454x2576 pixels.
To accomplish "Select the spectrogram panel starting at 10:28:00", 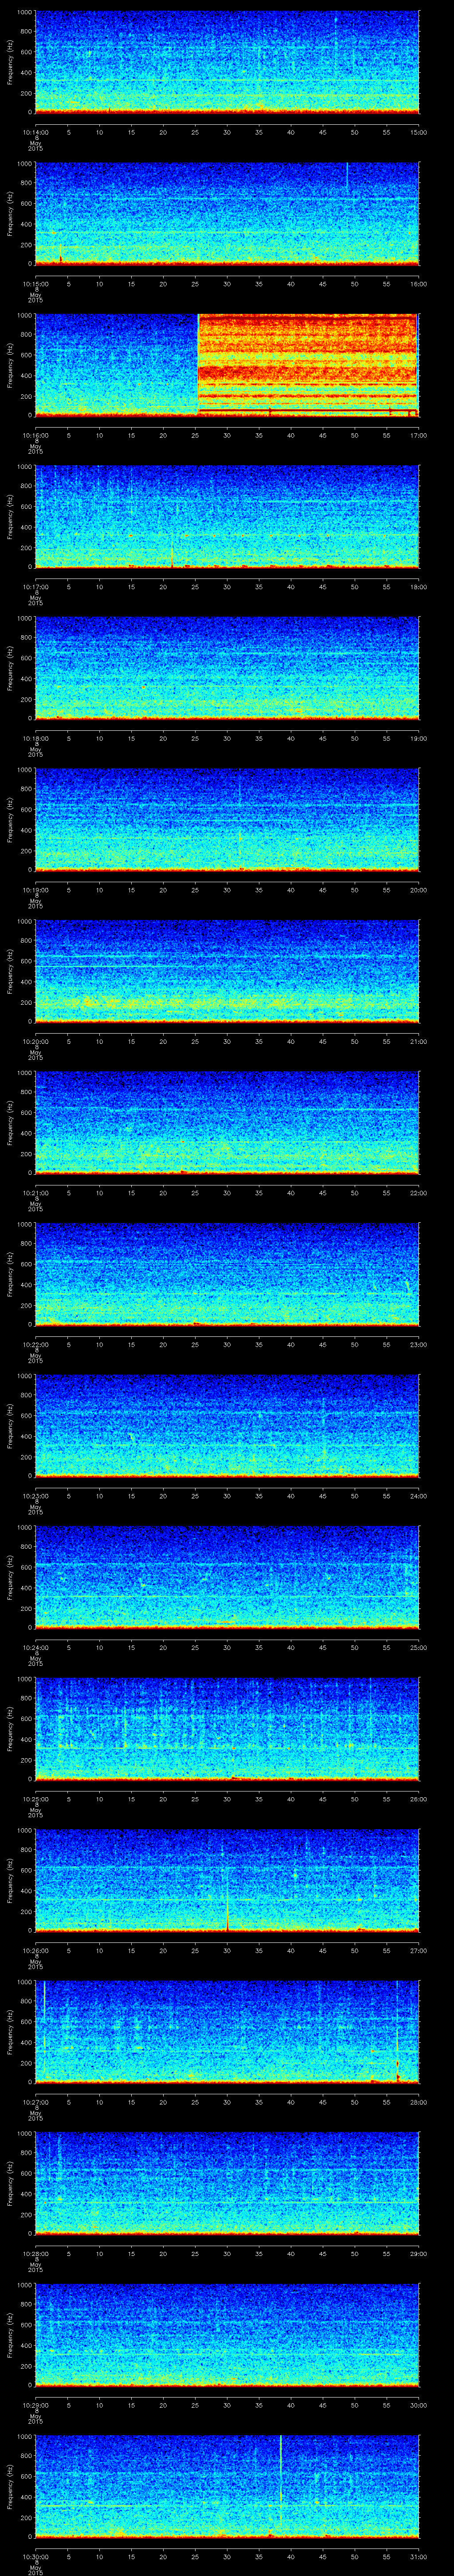I will pyautogui.click(x=227, y=2183).
